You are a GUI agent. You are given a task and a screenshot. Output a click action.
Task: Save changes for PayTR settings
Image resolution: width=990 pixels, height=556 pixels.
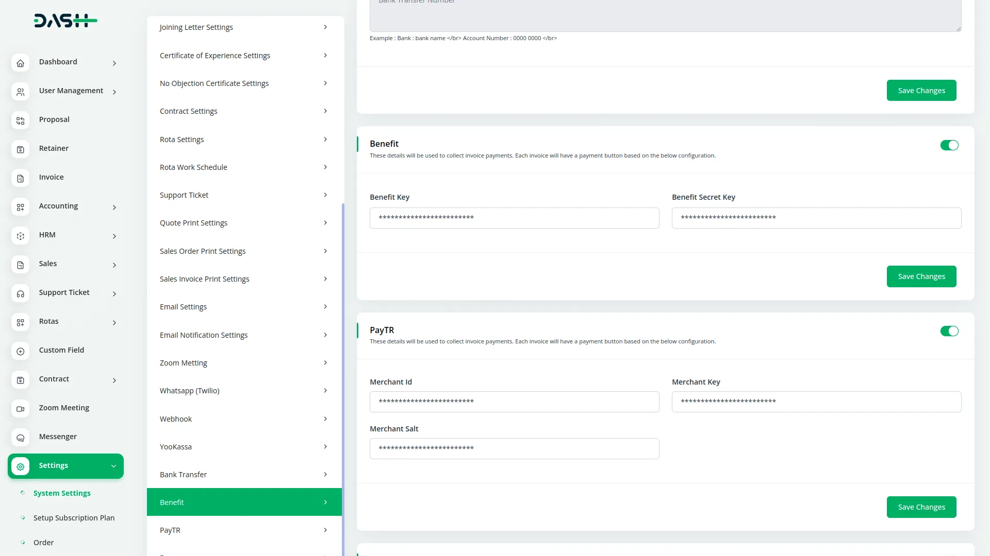pos(921,507)
